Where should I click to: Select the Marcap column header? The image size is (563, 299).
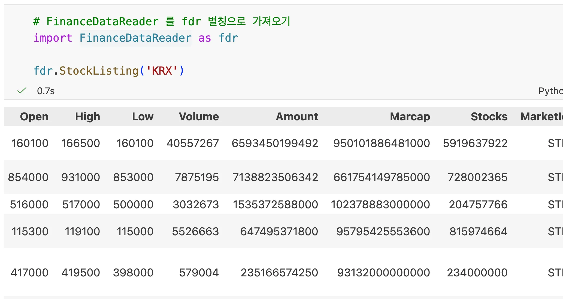410,116
